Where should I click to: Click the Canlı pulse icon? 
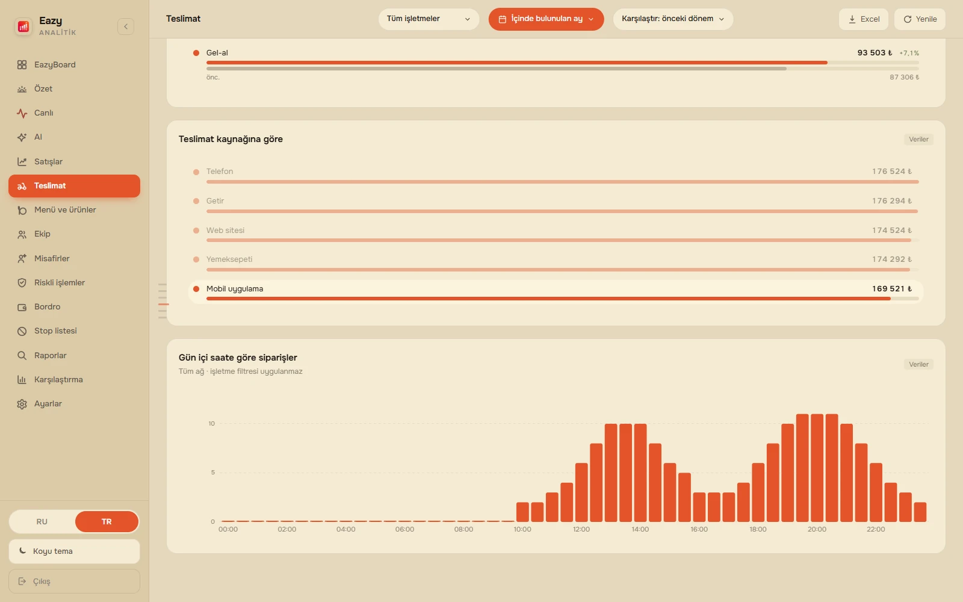[22, 113]
